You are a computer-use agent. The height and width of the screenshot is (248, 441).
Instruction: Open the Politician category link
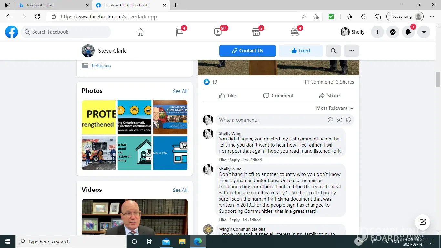(x=101, y=66)
